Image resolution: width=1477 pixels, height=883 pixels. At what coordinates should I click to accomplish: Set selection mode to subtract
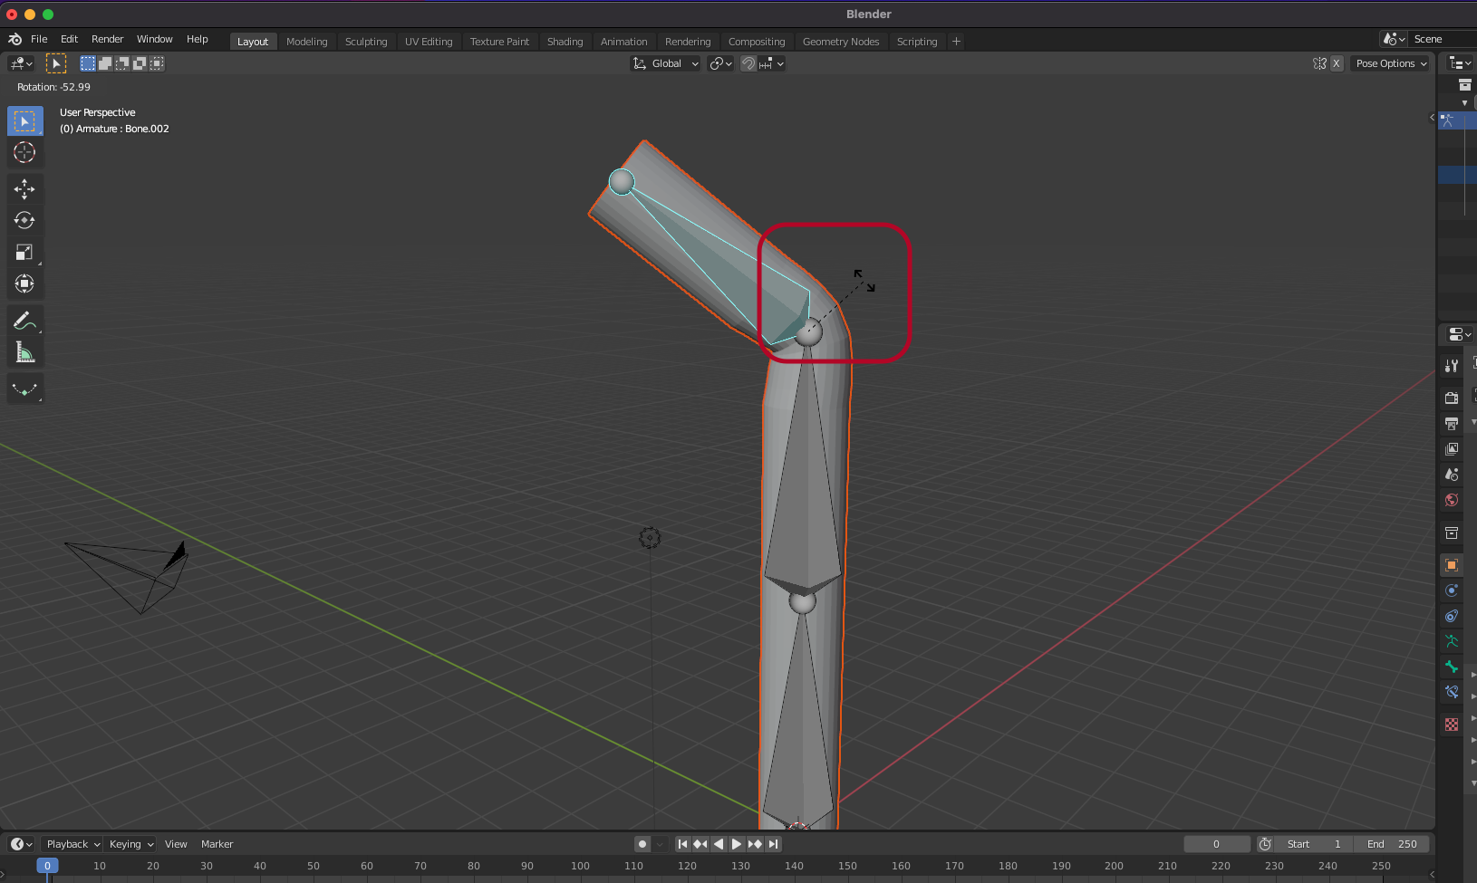122,63
